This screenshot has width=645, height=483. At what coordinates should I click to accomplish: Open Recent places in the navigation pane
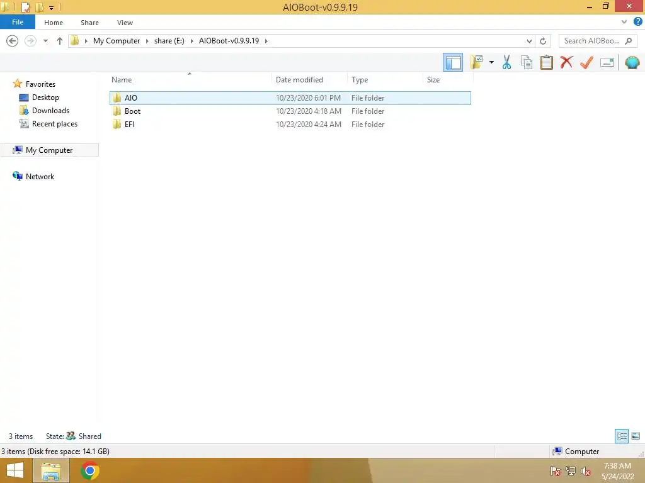click(54, 124)
